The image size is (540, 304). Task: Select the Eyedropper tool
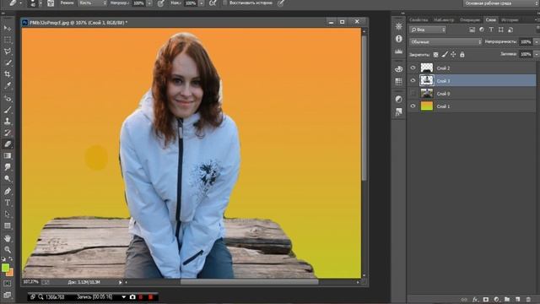pos(8,85)
